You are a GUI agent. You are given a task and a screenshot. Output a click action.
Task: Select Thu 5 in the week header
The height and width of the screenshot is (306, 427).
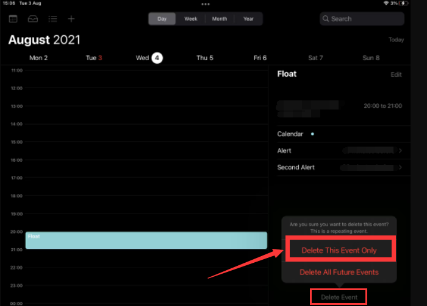coord(205,58)
